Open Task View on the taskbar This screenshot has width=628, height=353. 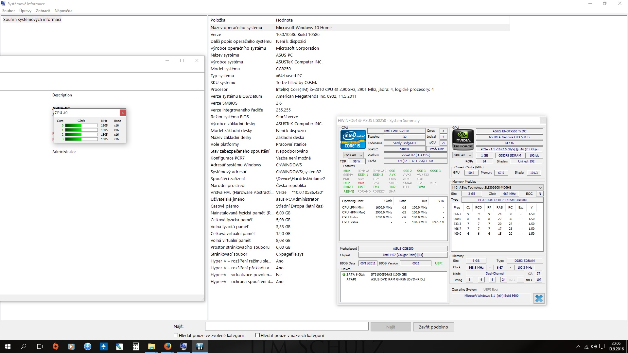[x=39, y=346]
